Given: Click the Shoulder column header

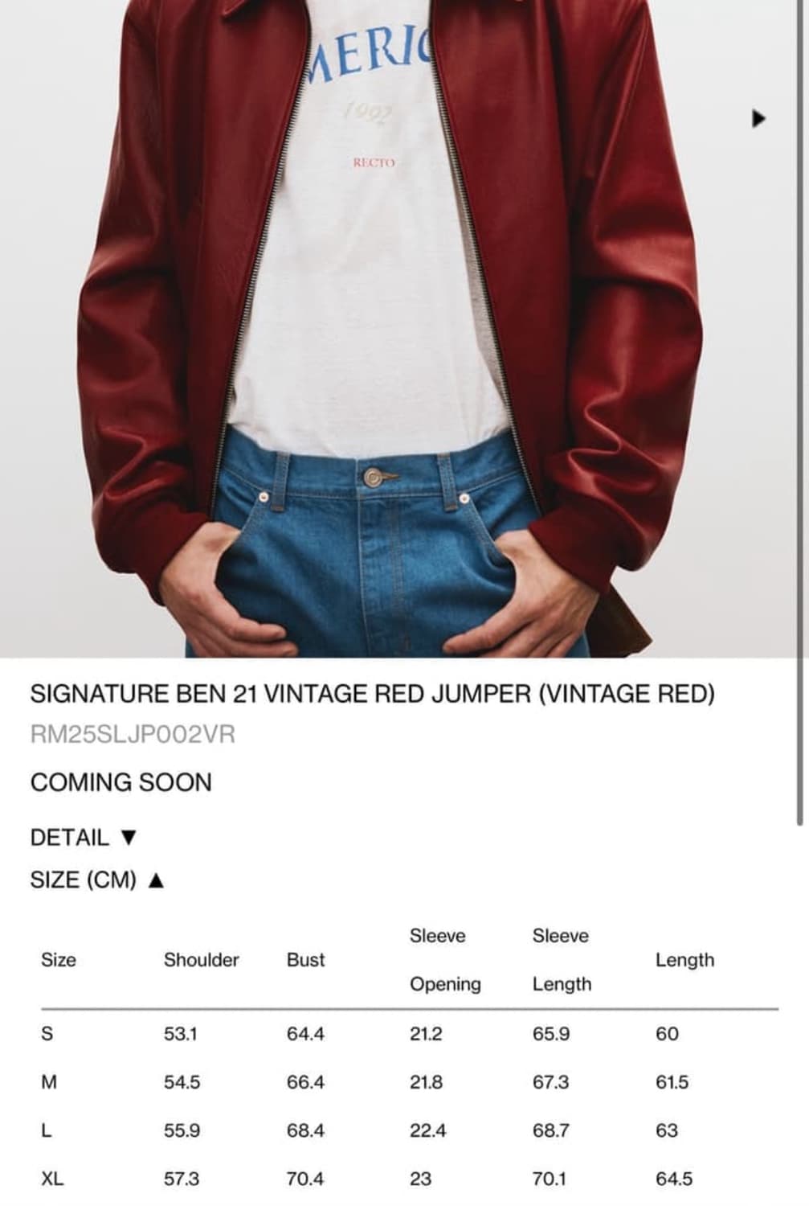Looking at the screenshot, I should pyautogui.click(x=202, y=960).
